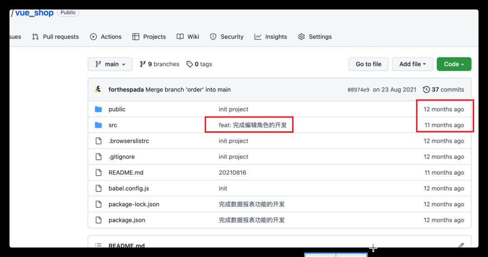Open the babel.config.js file
This screenshot has width=488, height=257.
tap(128, 188)
